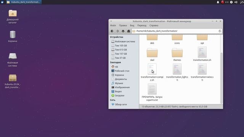Go to parent folder using up arrow
244x137 pixels.
[x=123, y=31]
